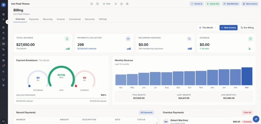Go to the Invoices tab
Viewport: 261px width, 124px height.
pos(61,19)
